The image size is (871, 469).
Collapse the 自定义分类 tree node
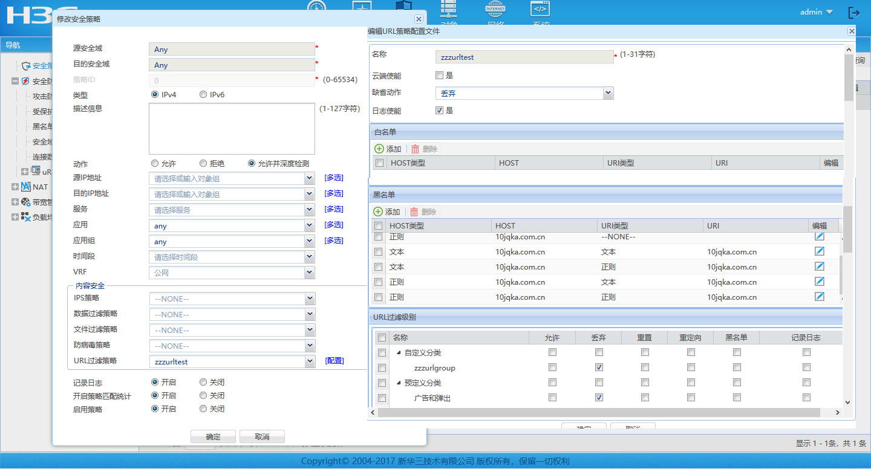coord(399,352)
